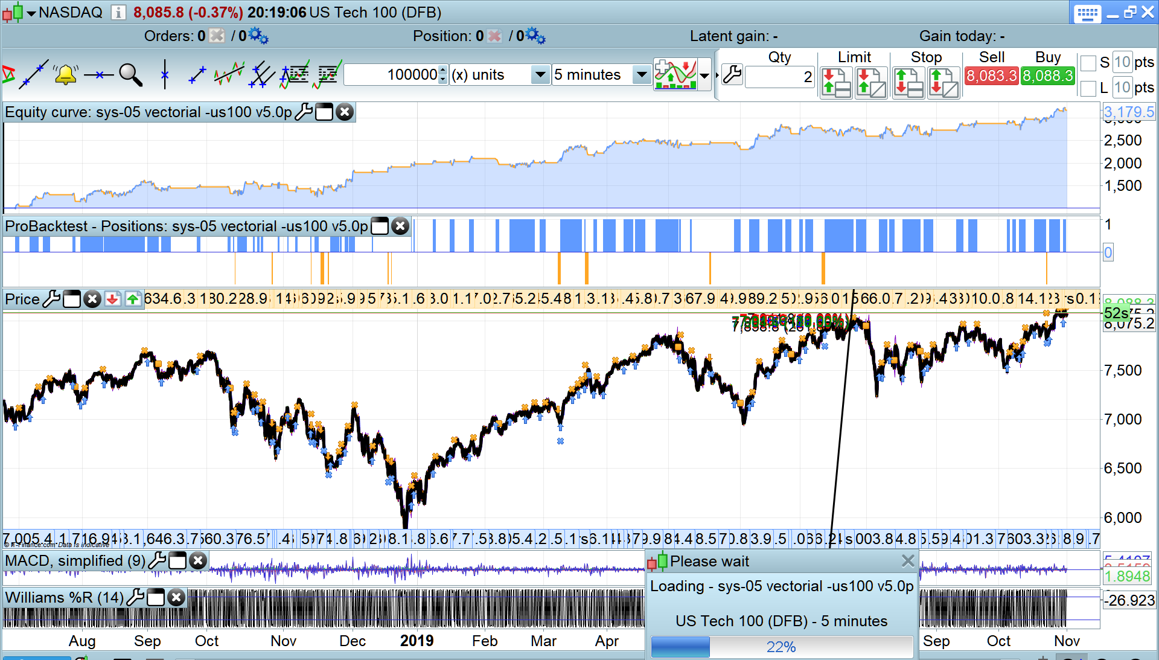Screen dimensions: 1159x660
Task: Select the magnifying glass zoom tool
Action: 130,75
